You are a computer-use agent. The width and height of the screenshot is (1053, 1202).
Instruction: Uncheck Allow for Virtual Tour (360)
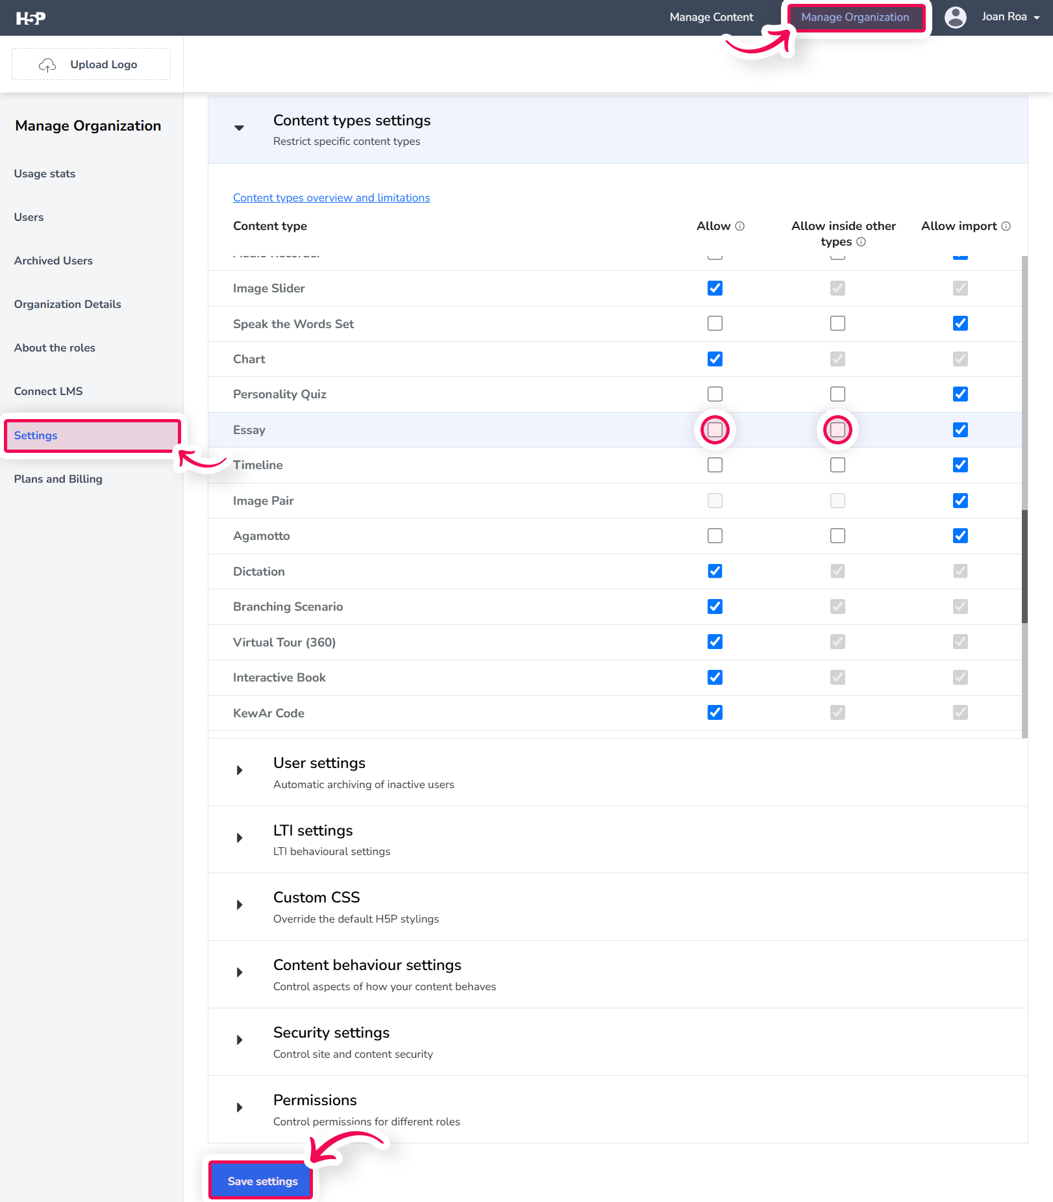tap(715, 642)
